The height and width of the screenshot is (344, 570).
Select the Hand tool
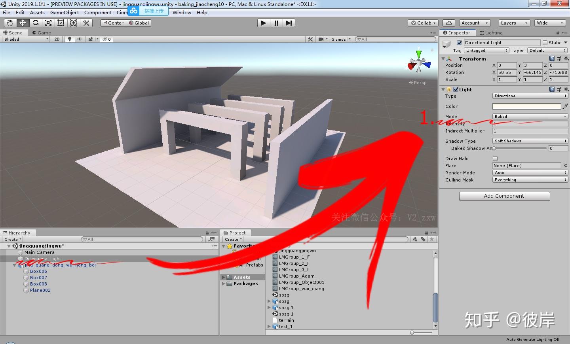[x=10, y=23]
